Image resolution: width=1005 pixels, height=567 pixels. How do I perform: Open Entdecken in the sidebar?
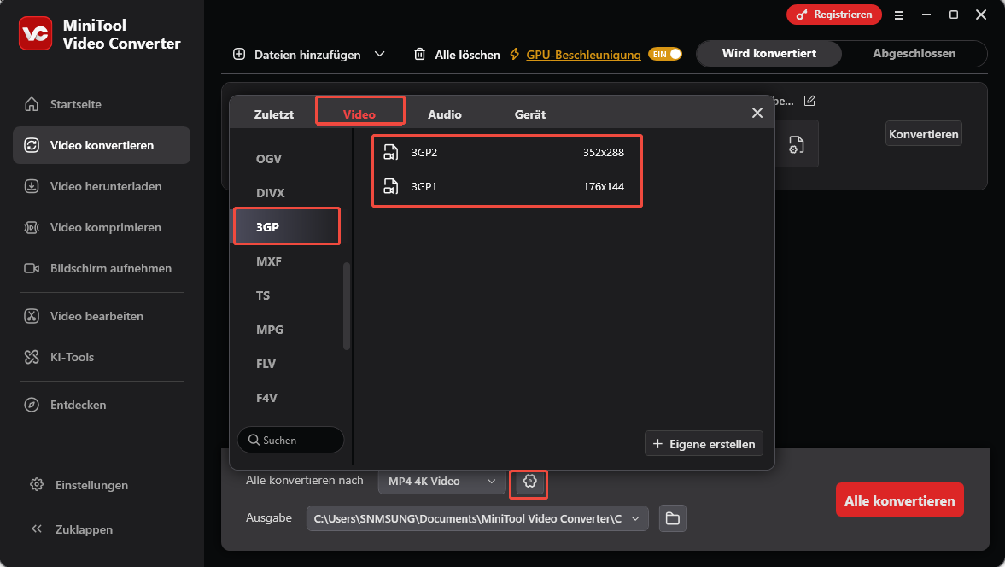(x=102, y=405)
